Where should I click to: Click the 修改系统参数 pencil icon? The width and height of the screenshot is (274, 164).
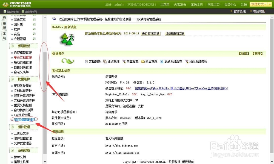coord(187,61)
